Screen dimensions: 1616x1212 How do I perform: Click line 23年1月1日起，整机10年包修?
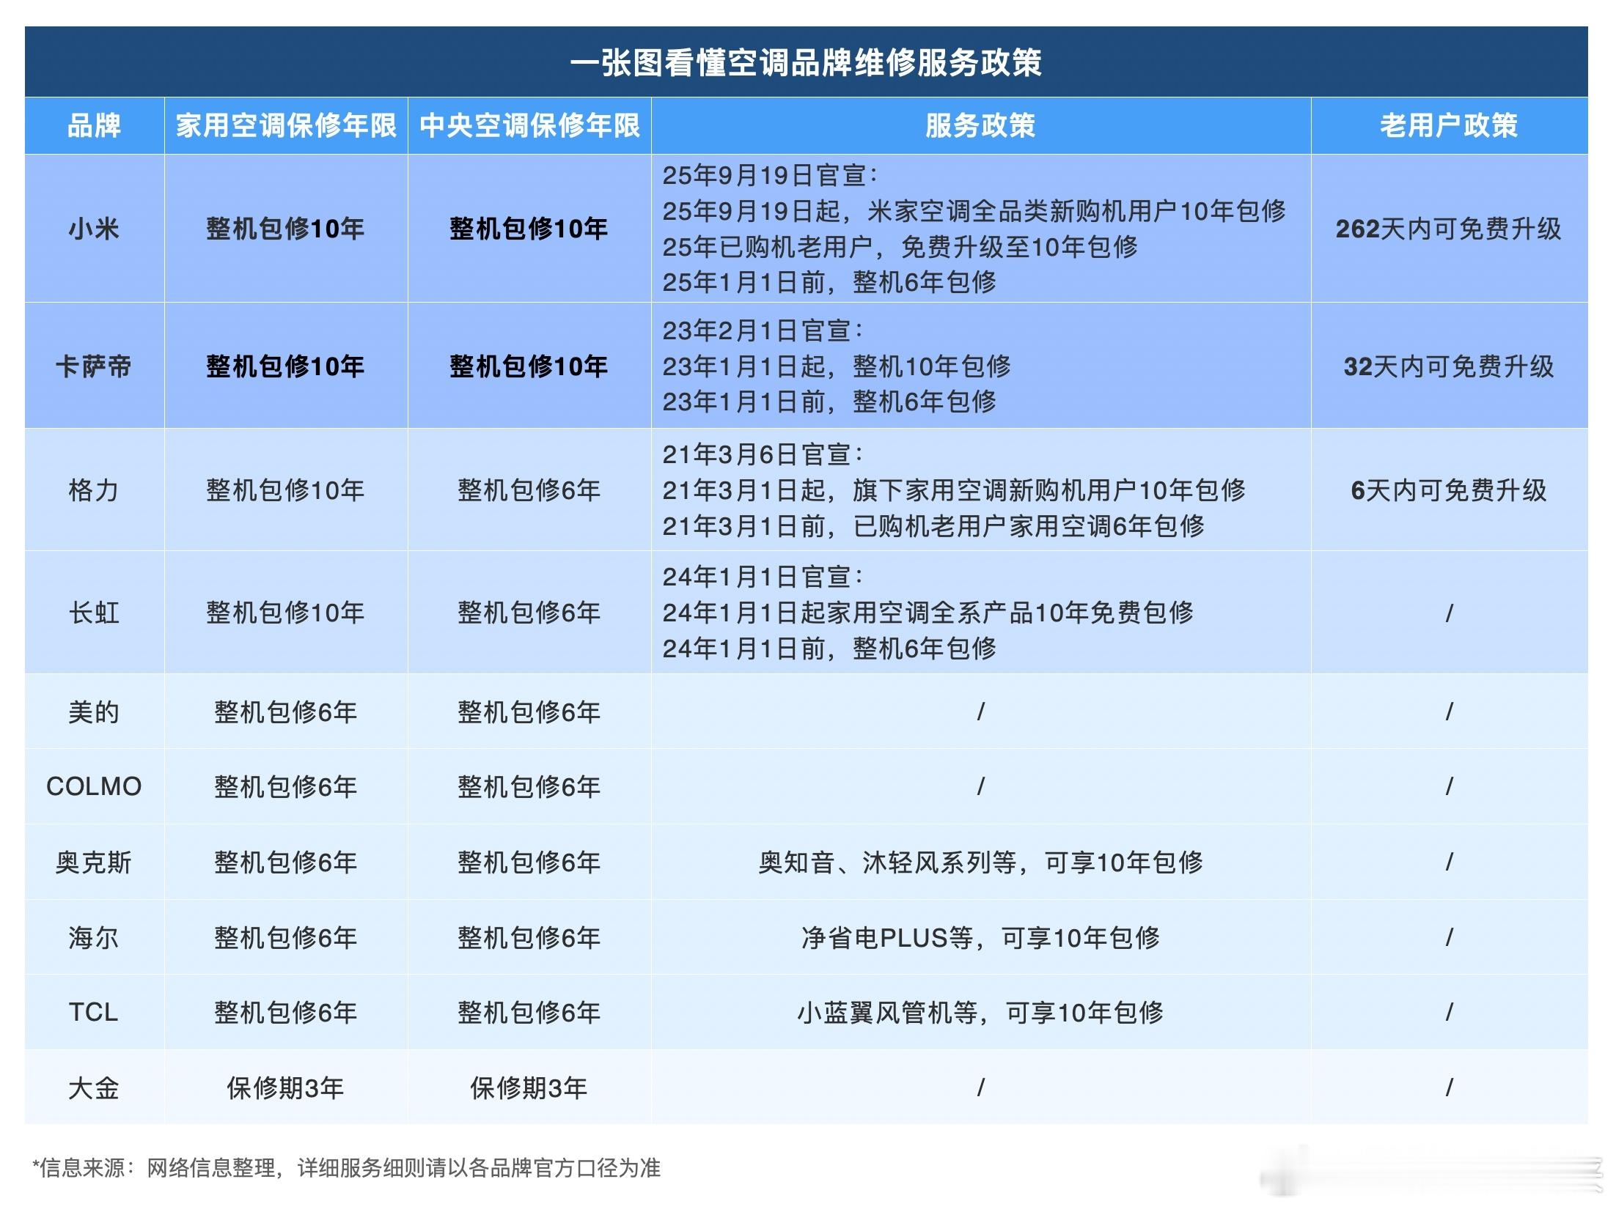pyautogui.click(x=837, y=366)
